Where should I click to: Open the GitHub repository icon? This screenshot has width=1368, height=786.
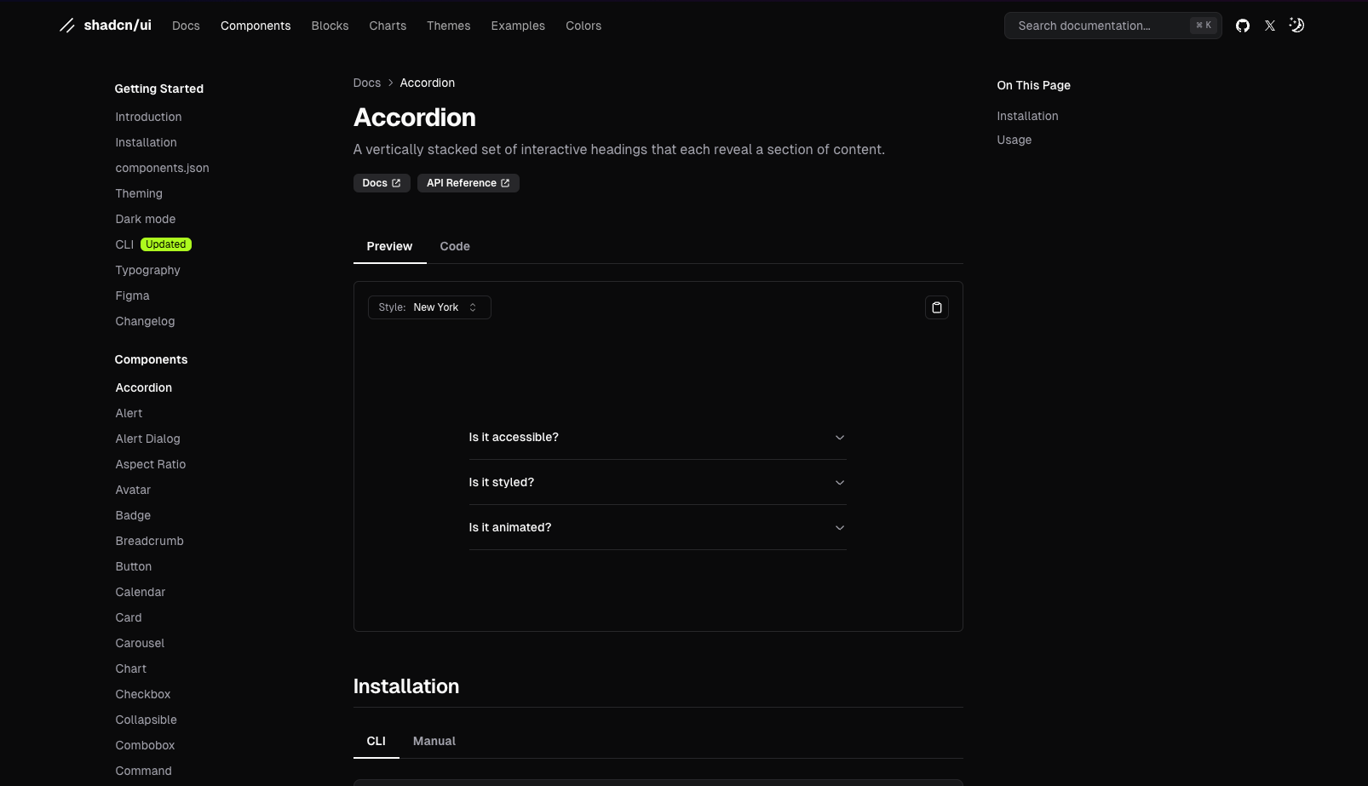(1243, 26)
